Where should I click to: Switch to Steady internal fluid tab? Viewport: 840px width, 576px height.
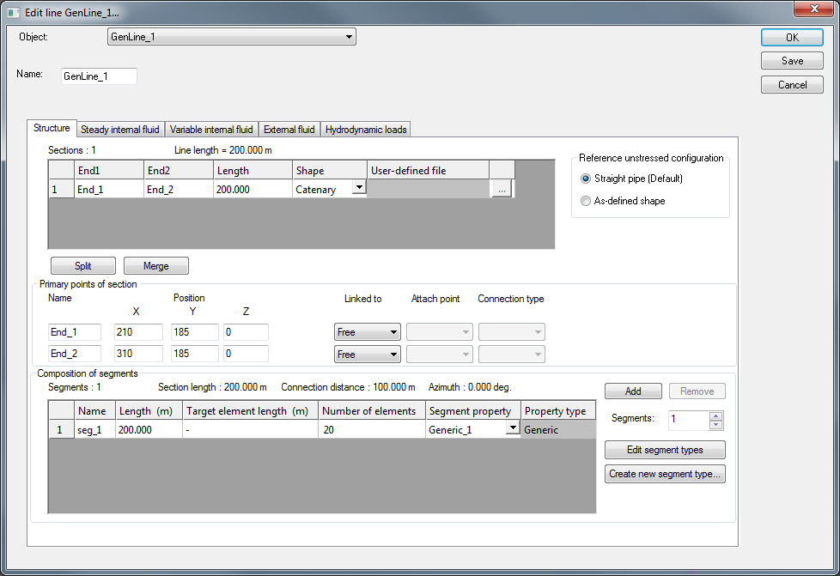click(120, 130)
